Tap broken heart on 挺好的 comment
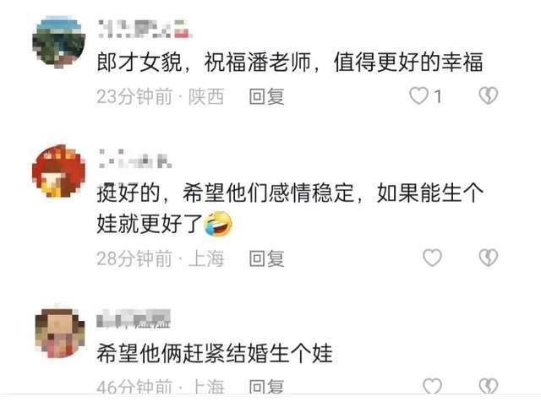The height and width of the screenshot is (402, 541). (x=489, y=258)
